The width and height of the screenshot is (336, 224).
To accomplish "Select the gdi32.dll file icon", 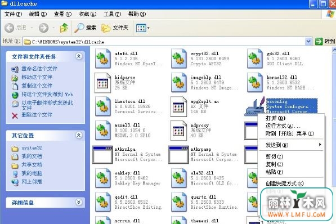I will click(255, 59).
